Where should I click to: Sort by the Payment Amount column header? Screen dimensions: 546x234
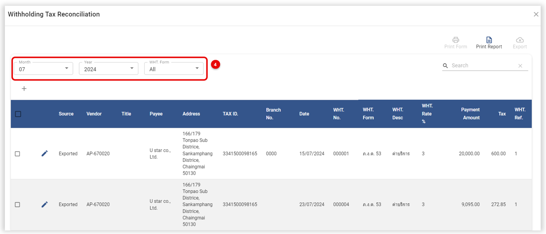(x=470, y=114)
